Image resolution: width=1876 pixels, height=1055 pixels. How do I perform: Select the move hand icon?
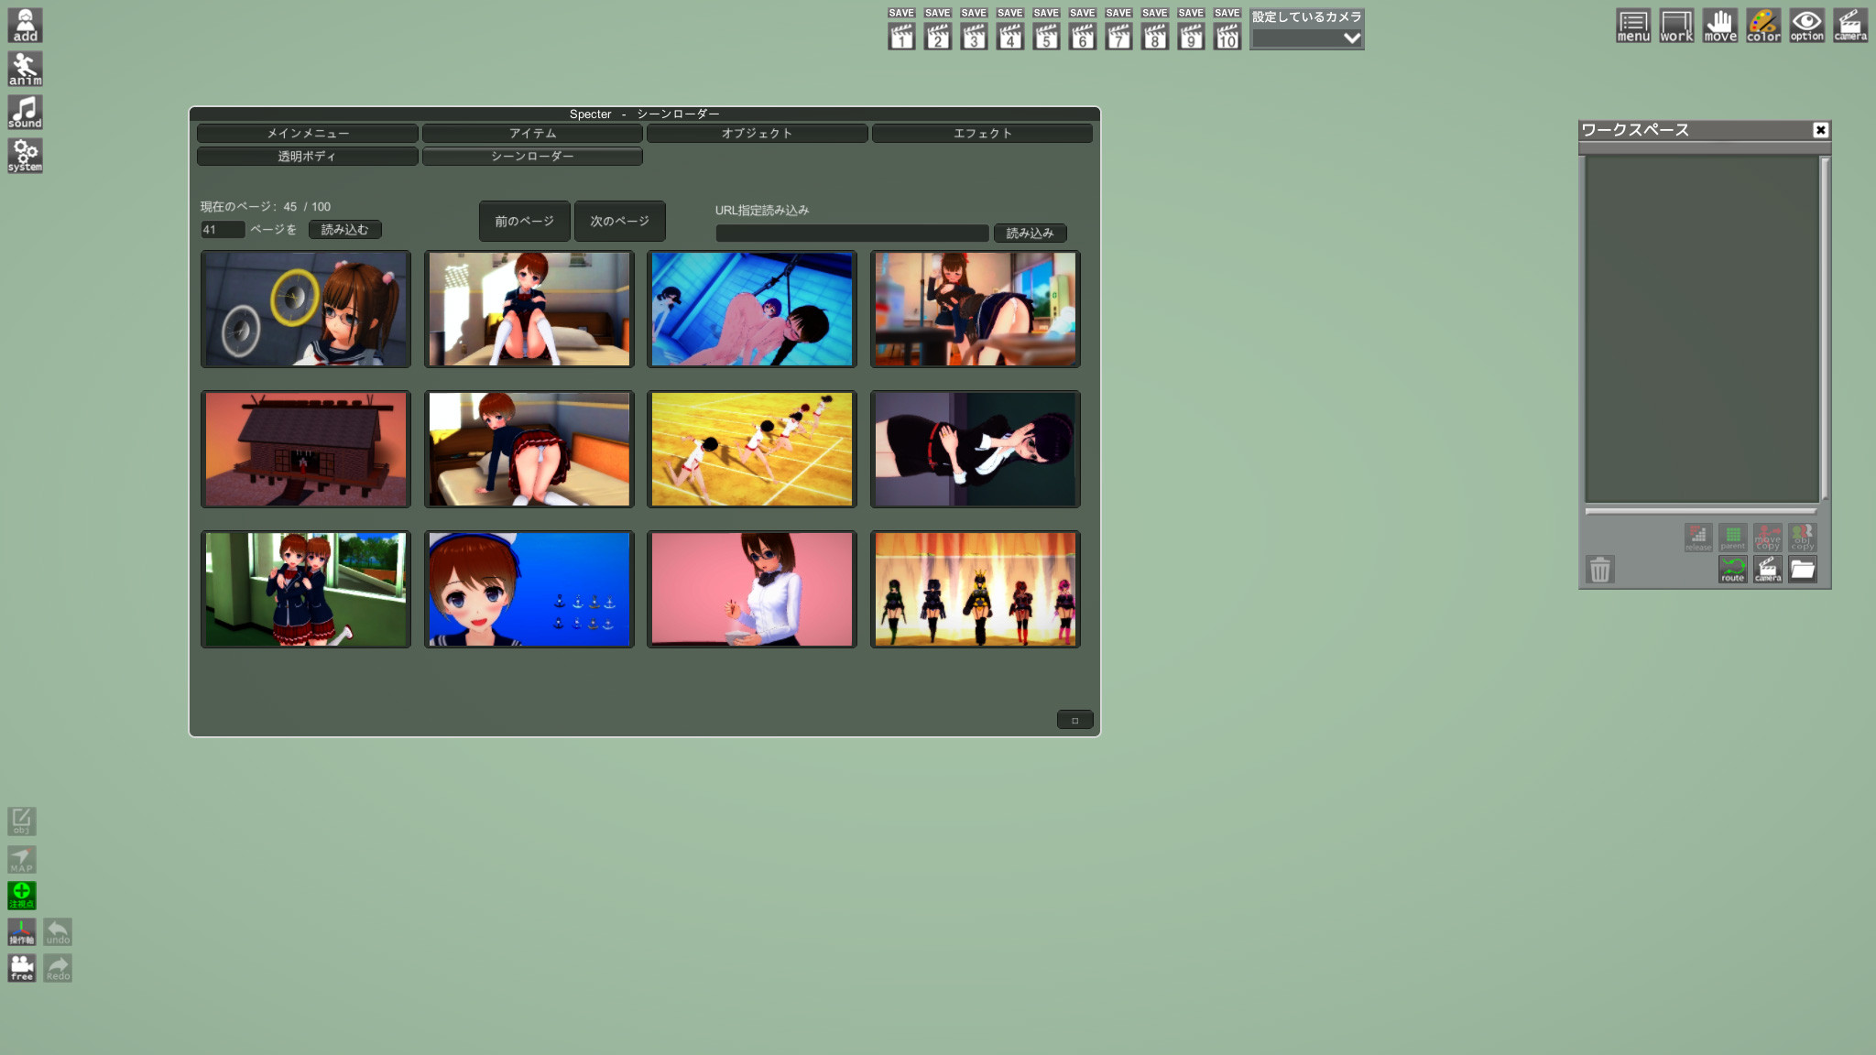click(1719, 25)
